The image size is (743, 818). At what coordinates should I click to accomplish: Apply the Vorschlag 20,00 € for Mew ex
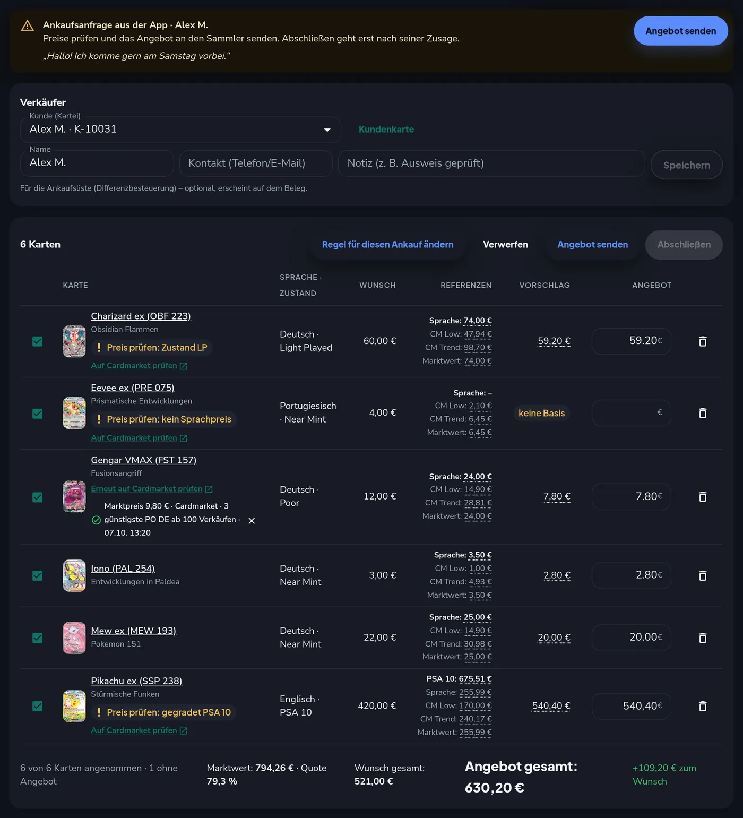[x=554, y=638]
